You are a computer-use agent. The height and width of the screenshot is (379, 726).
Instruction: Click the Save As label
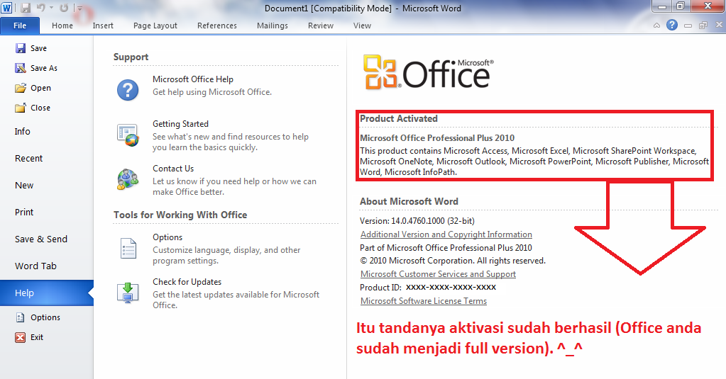[x=44, y=68]
